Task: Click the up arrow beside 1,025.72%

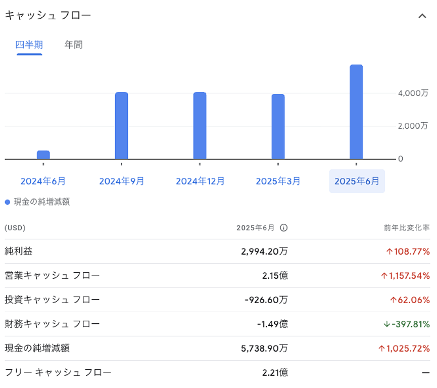Action: click(382, 349)
